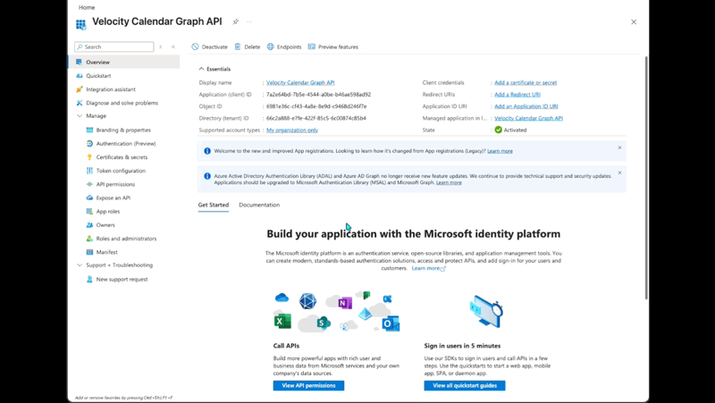Viewport: 715px width, 403px height.
Task: Open Diagnose and solve problems
Action: tap(123, 103)
